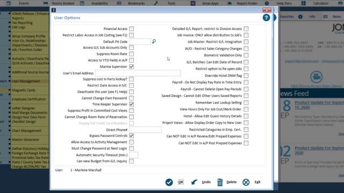
Task: Click the Direct Phone# field
Action: tap(145, 130)
